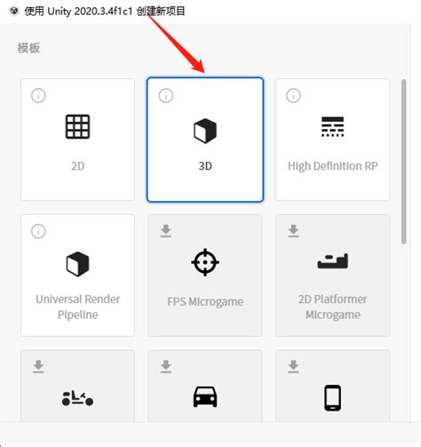The image size is (421, 447).
Task: Select the 2D Platformer Microgame icon
Action: coord(332,261)
